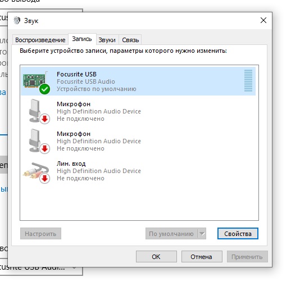Select the Focusrite USB device name
The width and height of the screenshot is (300, 286).
point(76,74)
